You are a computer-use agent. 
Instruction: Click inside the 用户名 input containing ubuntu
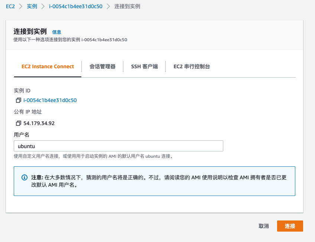pyautogui.click(x=119, y=145)
